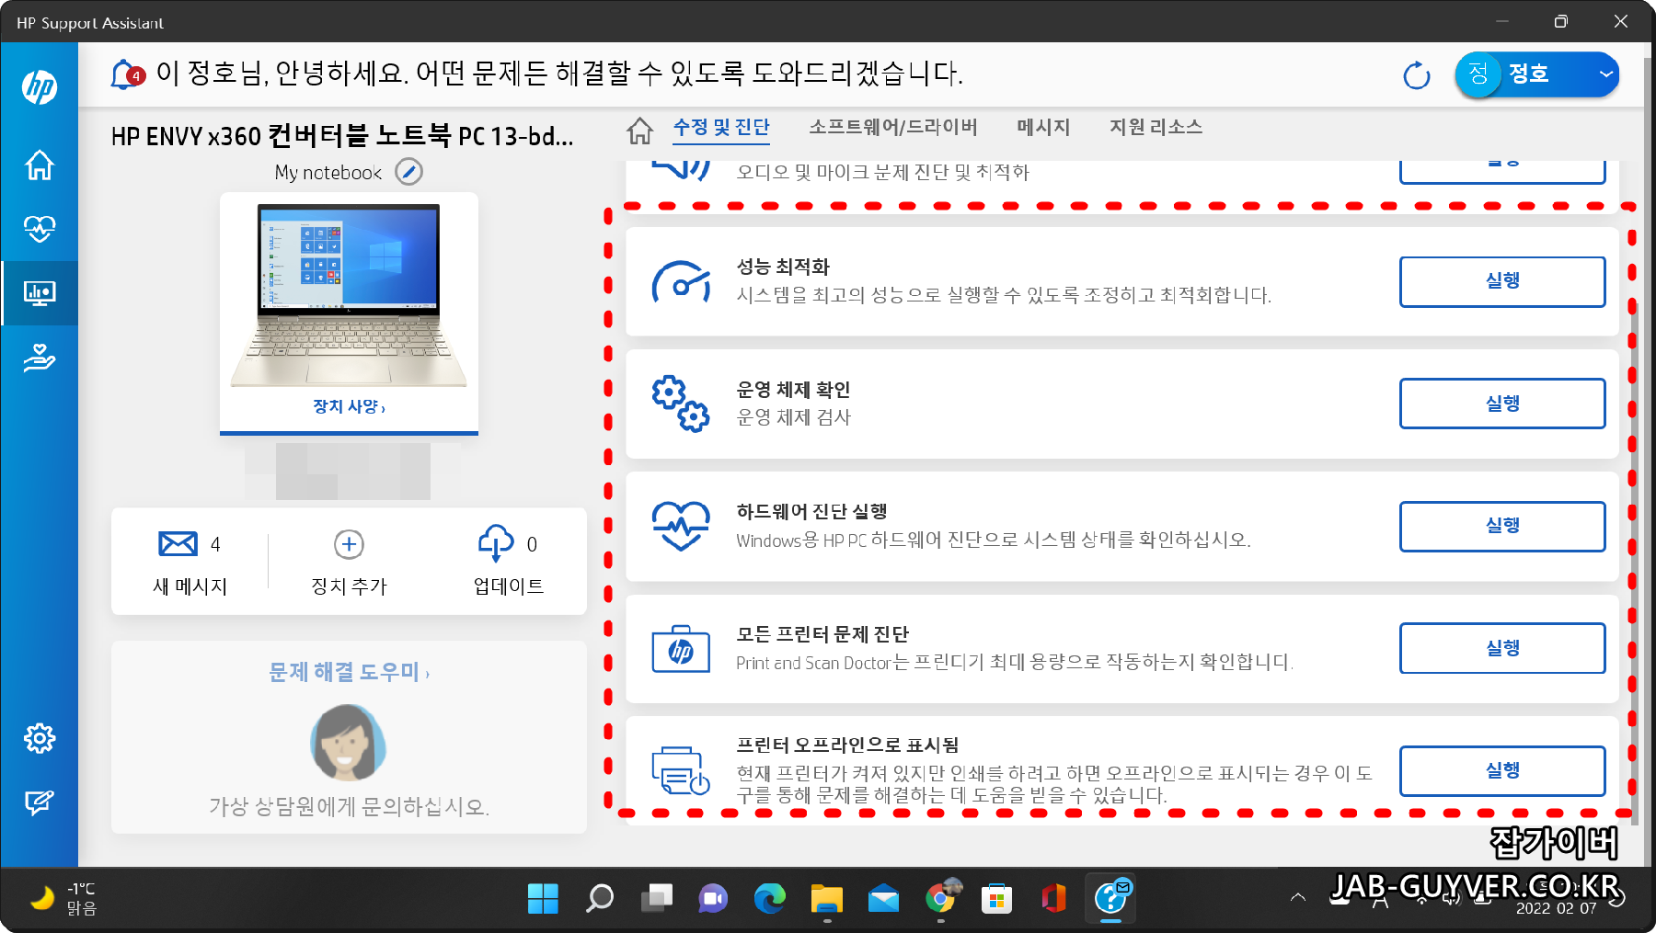Select the monitor dashboard sidebar icon
The width and height of the screenshot is (1656, 933).
click(40, 293)
